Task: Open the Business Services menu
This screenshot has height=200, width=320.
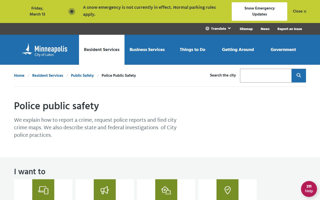Action: 147,49
